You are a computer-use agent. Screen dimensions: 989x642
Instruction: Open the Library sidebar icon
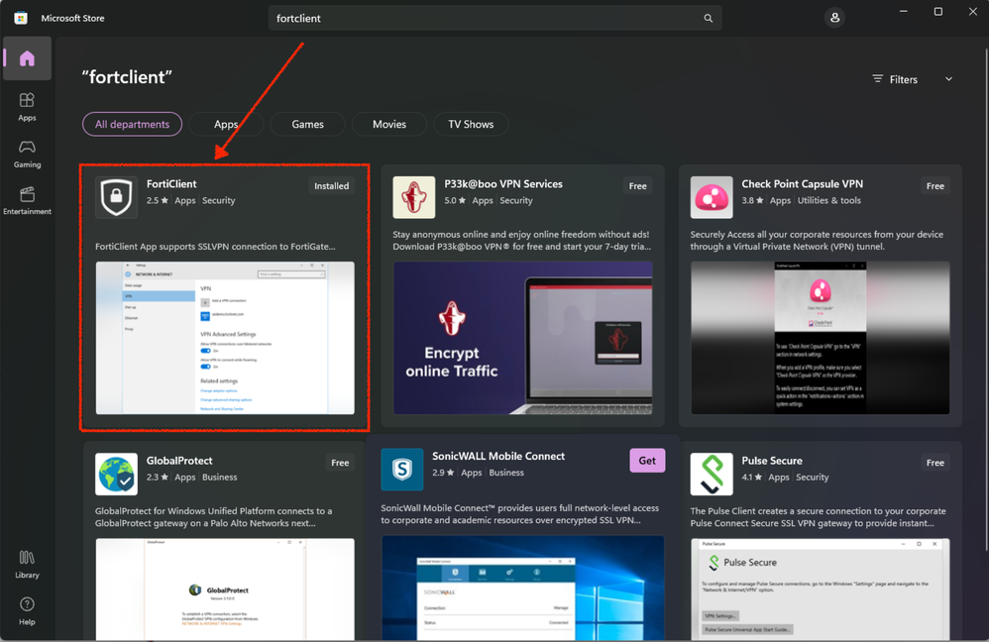point(27,565)
